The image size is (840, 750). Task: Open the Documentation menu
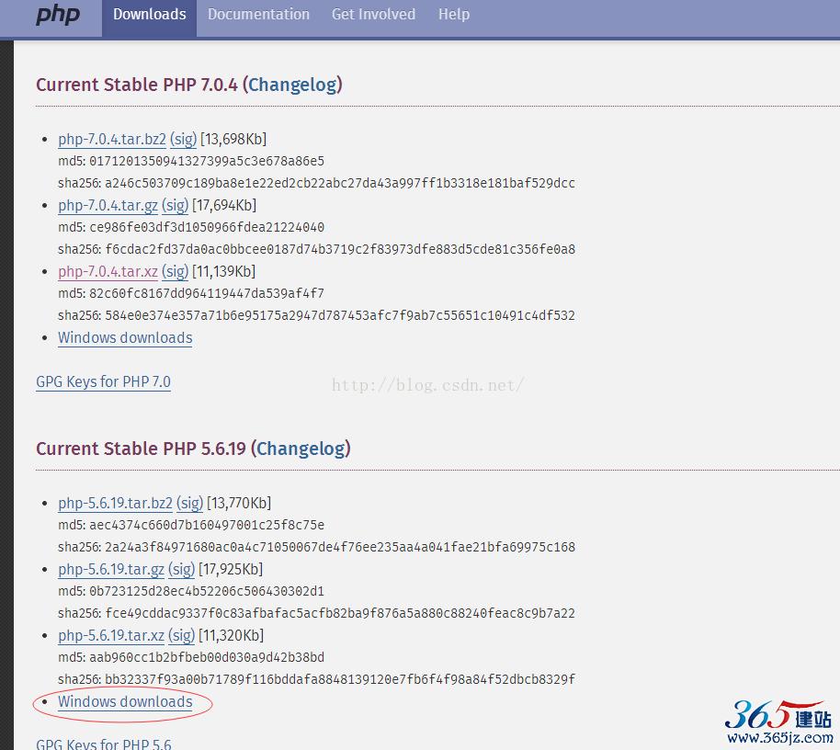259,15
